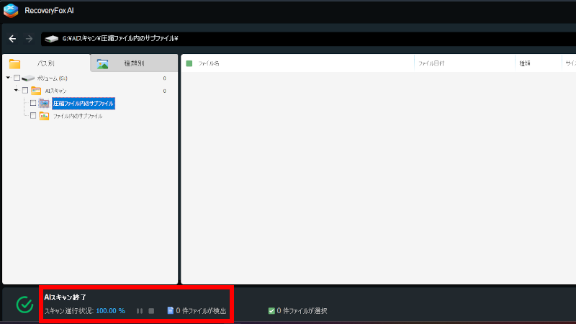Click the drive icon in the path bar
The width and height of the screenshot is (576, 324).
[51, 39]
